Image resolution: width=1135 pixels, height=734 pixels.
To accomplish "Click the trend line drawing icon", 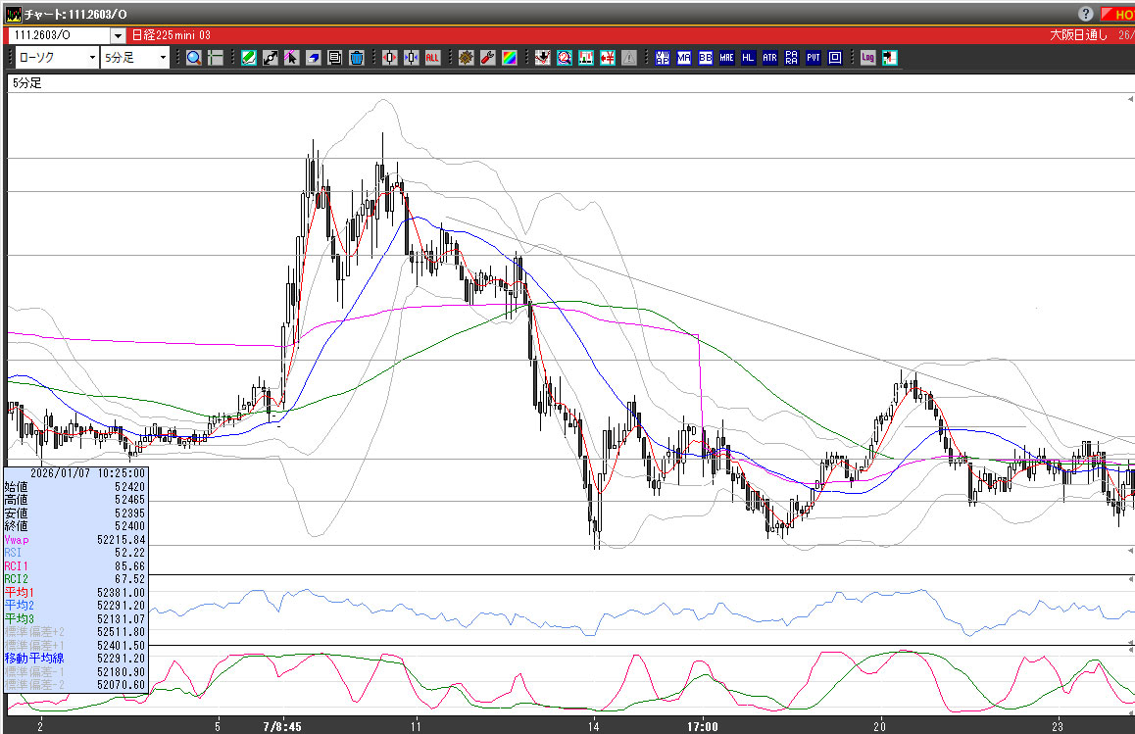I will coord(271,58).
